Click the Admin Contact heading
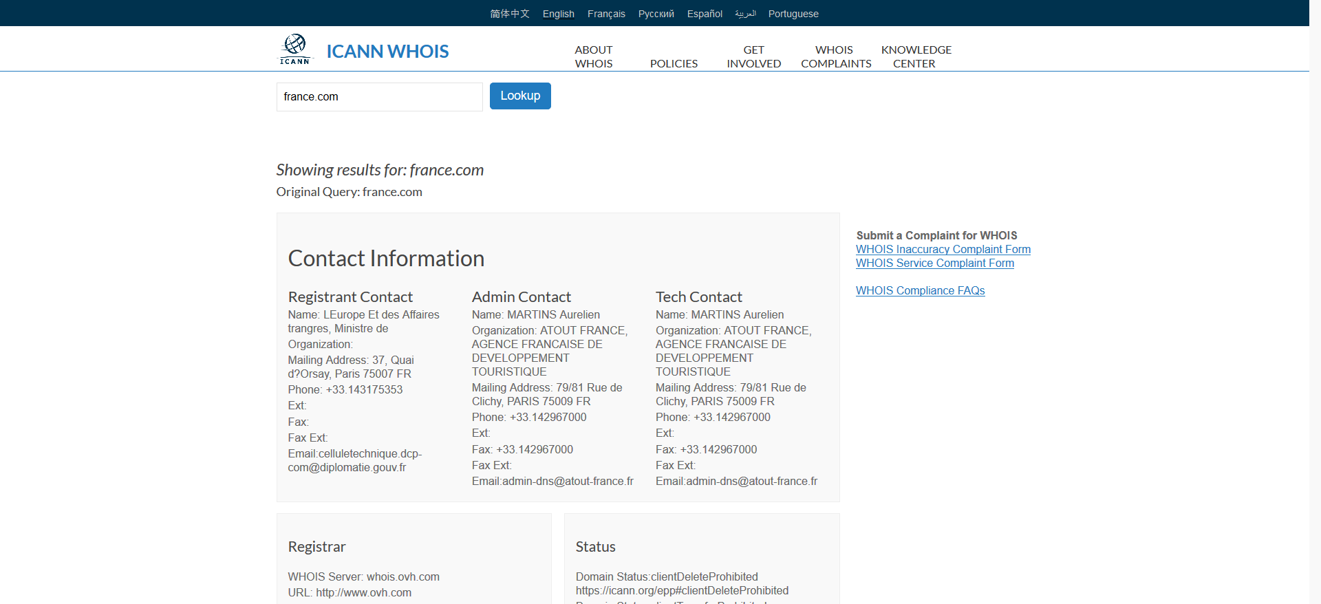The height and width of the screenshot is (604, 1321). pyautogui.click(x=521, y=297)
